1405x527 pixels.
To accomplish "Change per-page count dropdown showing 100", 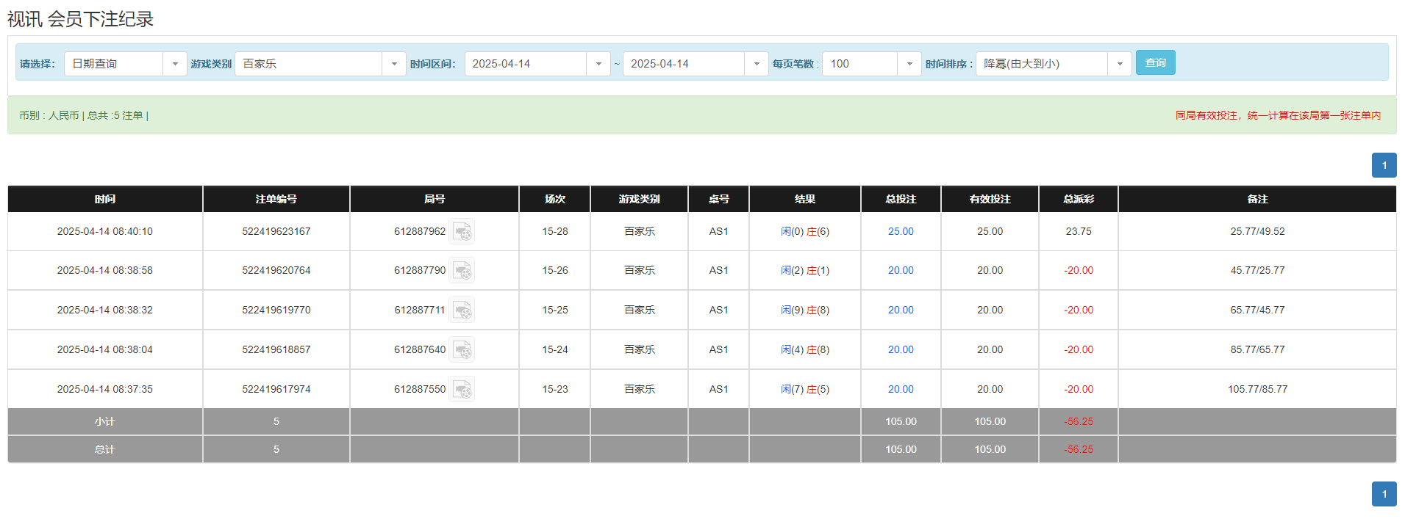I will 909,64.
